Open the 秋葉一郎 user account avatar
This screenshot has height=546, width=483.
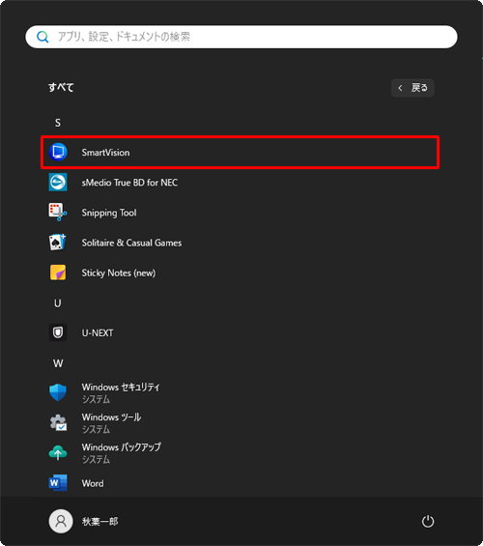[61, 521]
